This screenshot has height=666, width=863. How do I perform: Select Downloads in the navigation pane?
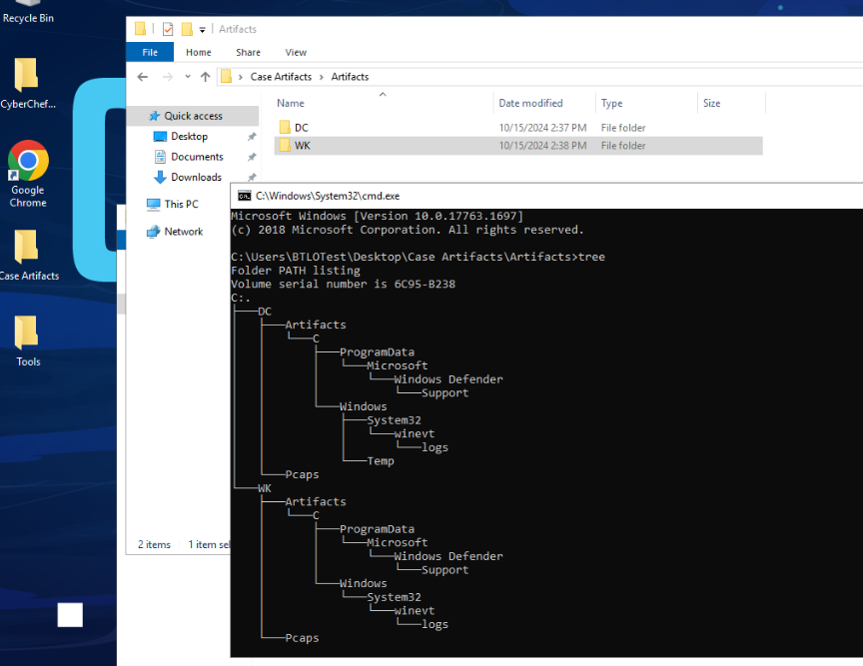(196, 177)
